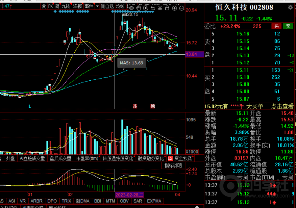
Task: Open the 九转 indicator option
Action: [66, 6]
